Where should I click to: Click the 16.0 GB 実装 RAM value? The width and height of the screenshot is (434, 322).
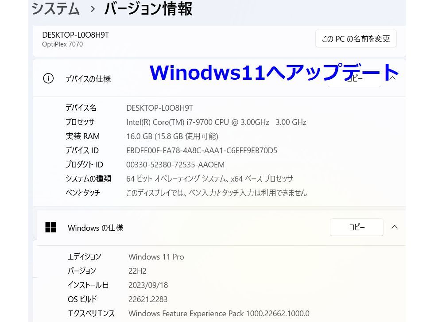[x=172, y=136]
